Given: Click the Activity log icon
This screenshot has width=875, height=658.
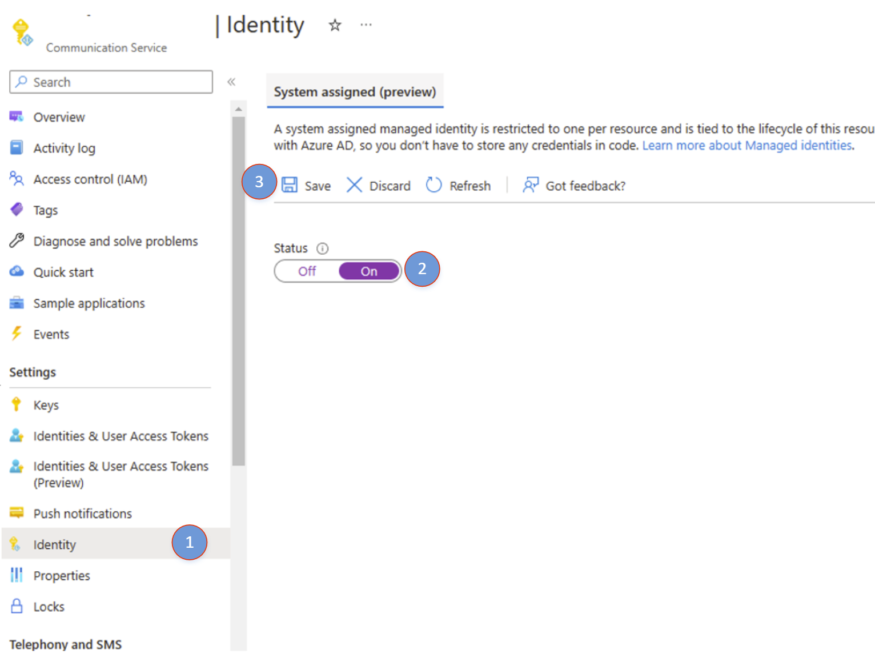Looking at the screenshot, I should [x=17, y=147].
